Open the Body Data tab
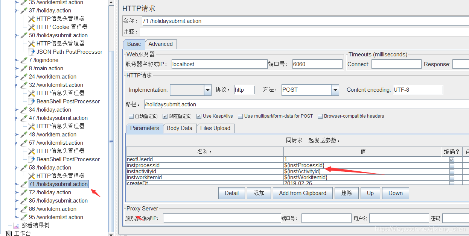Image resolution: width=469 pixels, height=236 pixels. tap(180, 128)
